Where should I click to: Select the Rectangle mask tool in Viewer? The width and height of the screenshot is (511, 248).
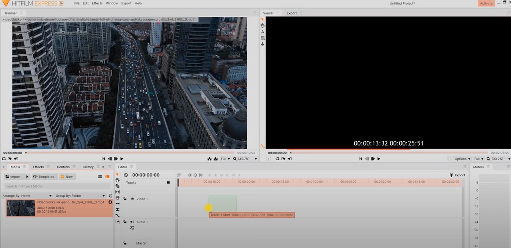coord(263,38)
